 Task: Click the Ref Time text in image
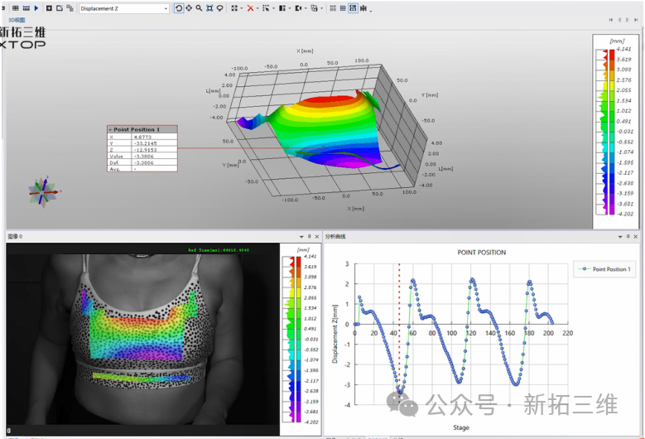[219, 250]
